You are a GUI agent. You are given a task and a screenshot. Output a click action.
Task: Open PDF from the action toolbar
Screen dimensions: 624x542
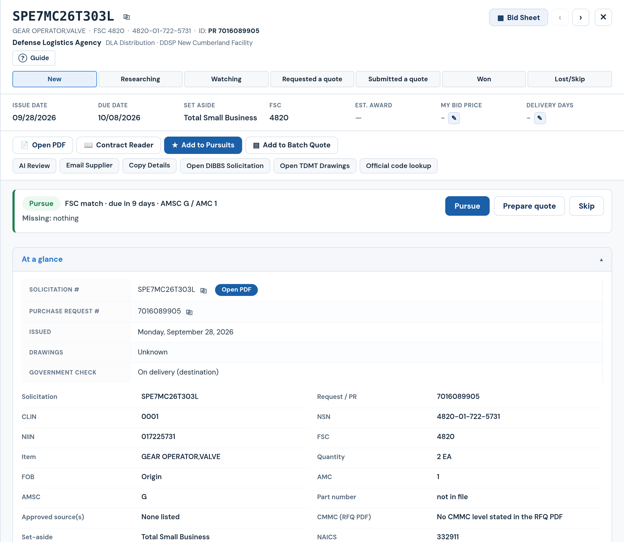pyautogui.click(x=43, y=145)
